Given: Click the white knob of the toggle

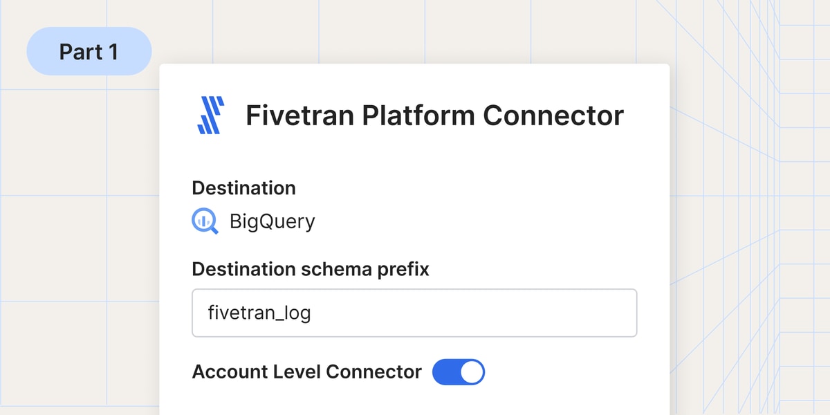Looking at the screenshot, I should 471,372.
